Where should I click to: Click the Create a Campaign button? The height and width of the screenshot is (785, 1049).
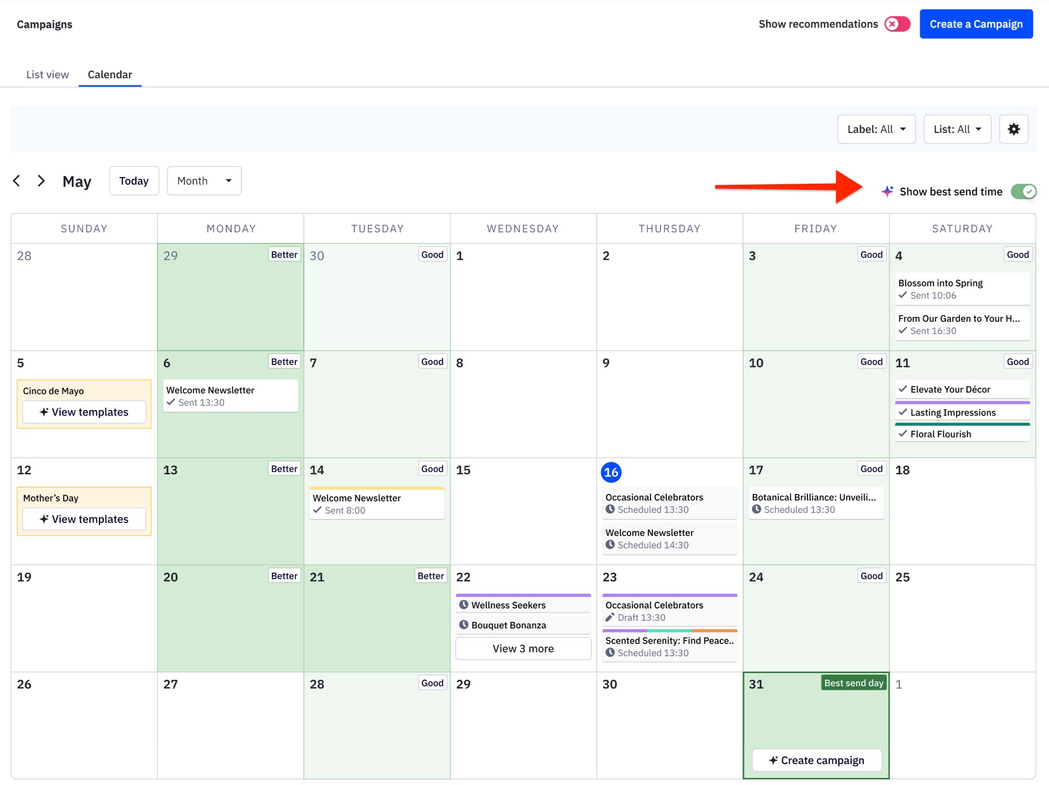pos(976,24)
